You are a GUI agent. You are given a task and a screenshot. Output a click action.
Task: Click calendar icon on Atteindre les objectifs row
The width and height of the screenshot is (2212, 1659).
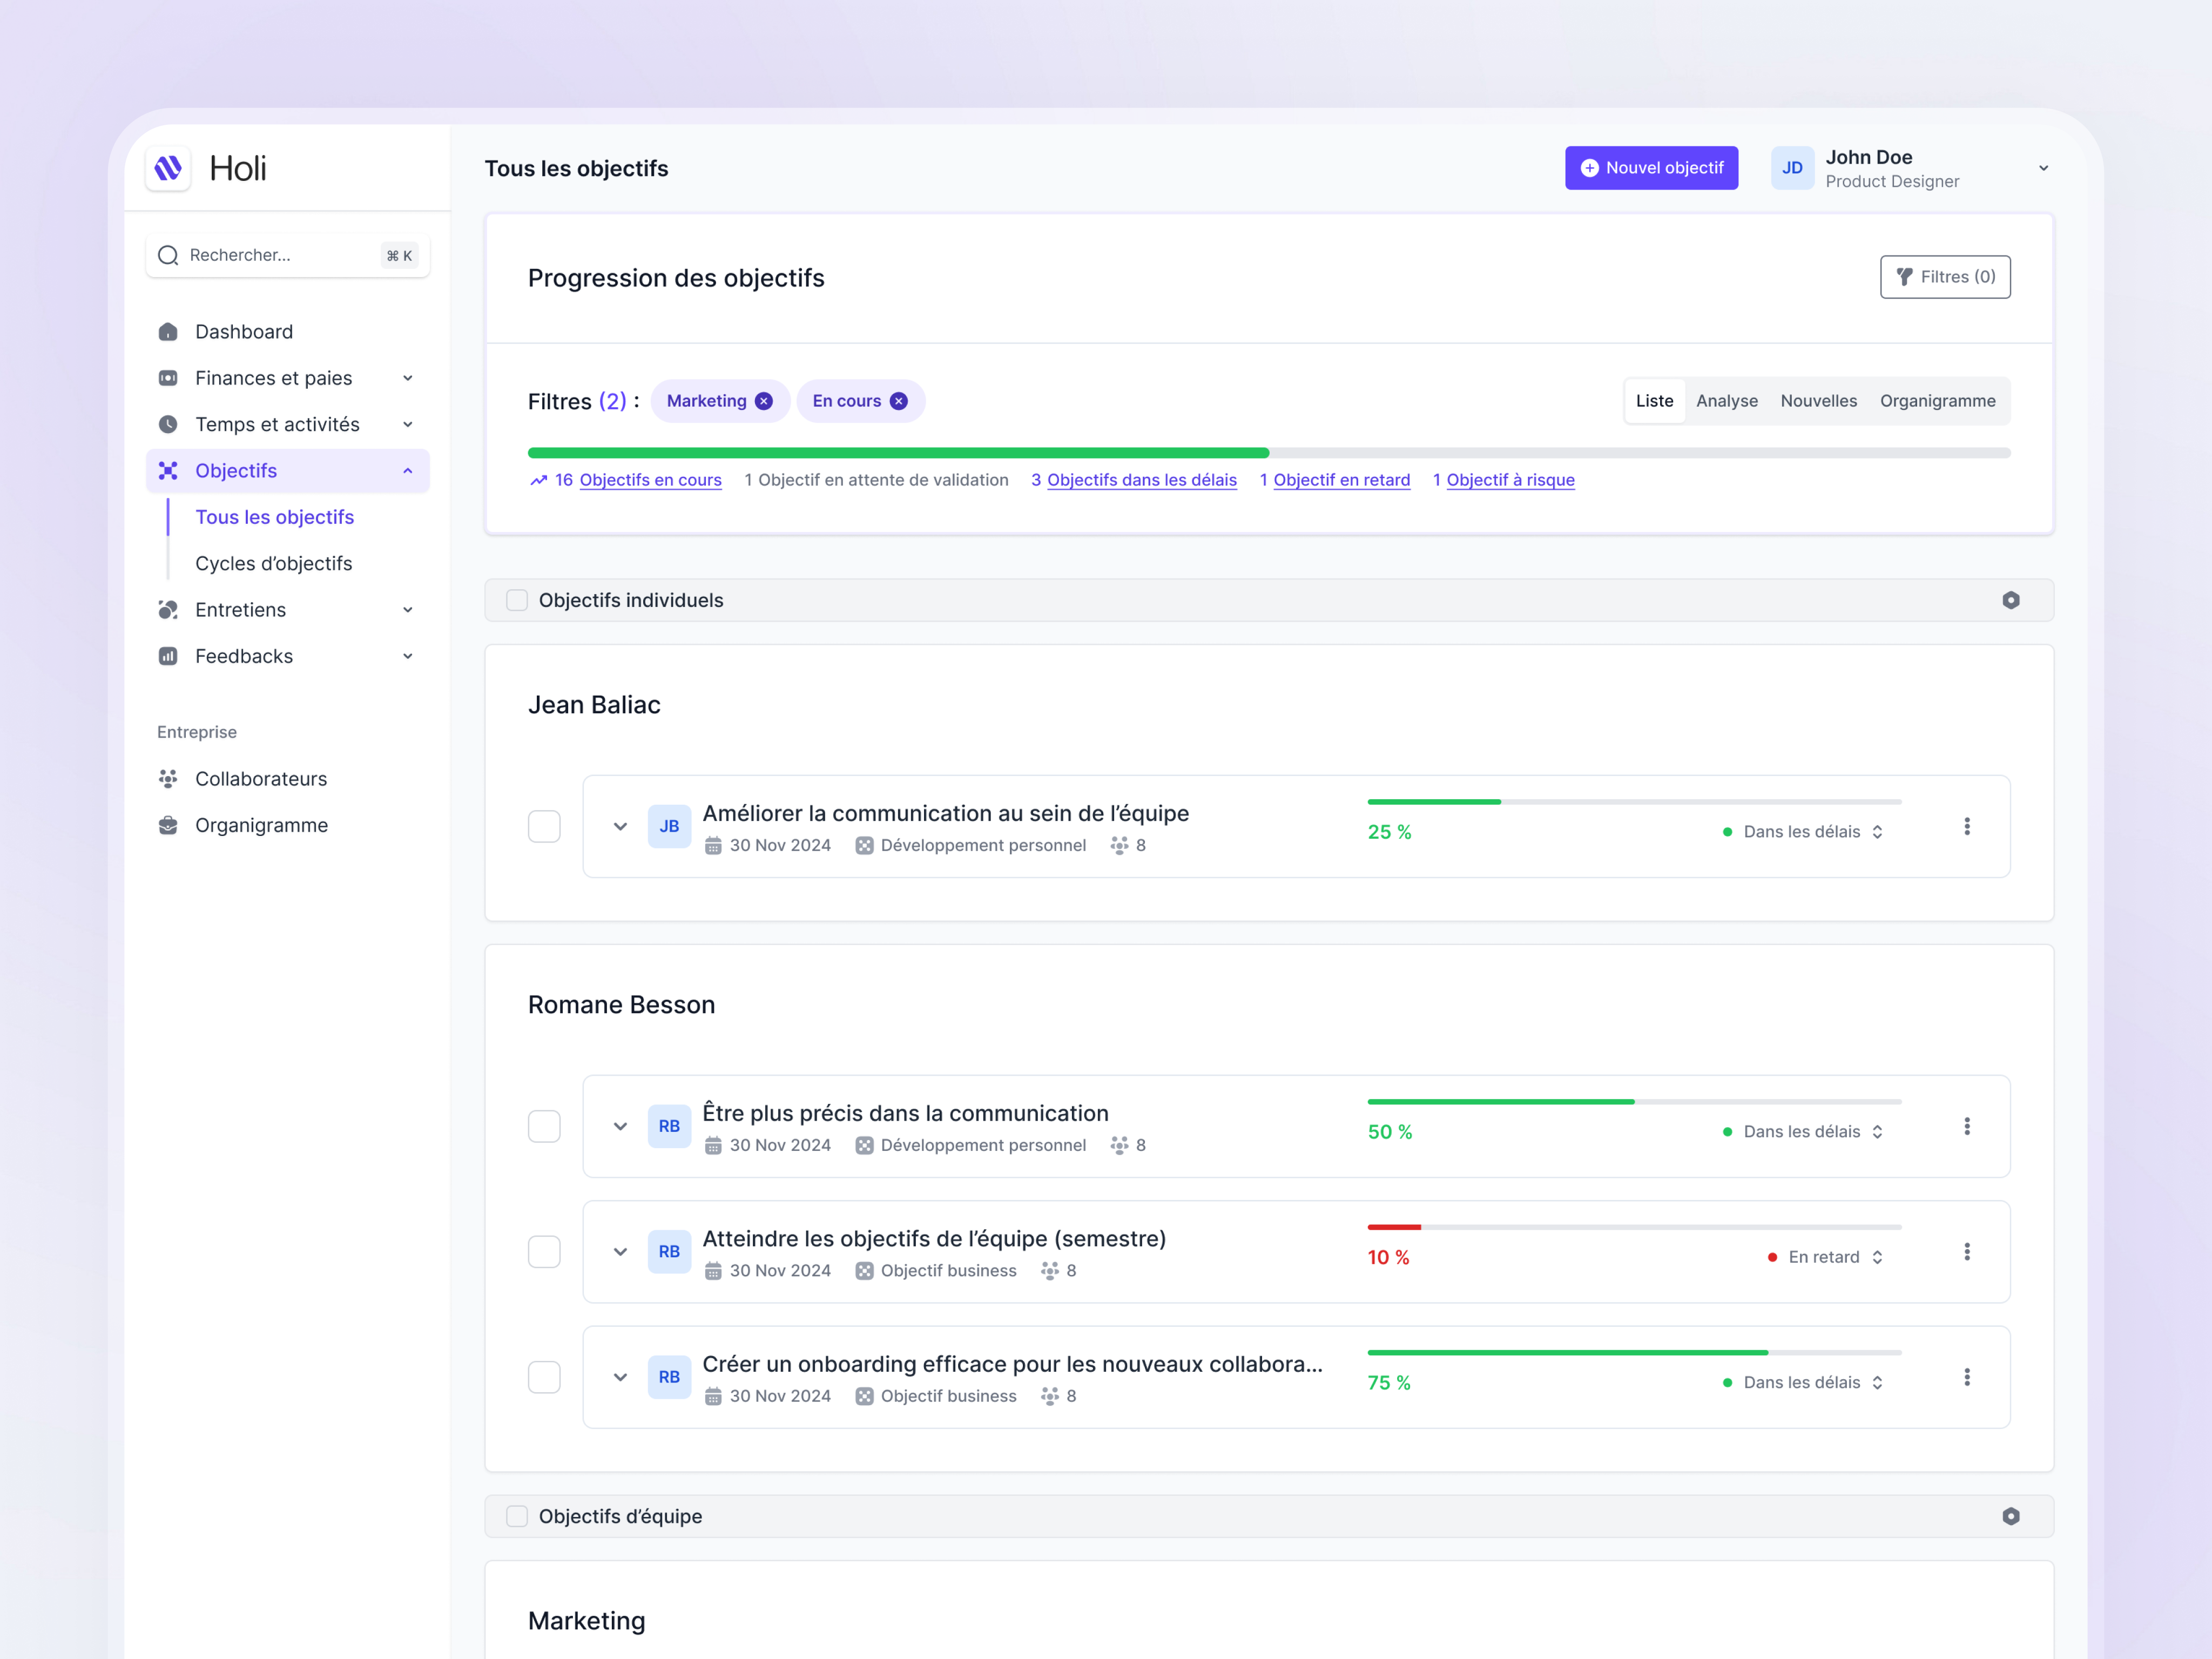(x=713, y=1271)
